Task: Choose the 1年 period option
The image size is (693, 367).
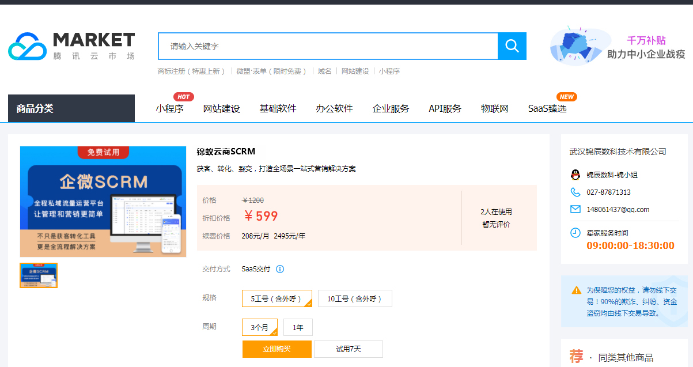Action: (x=298, y=327)
